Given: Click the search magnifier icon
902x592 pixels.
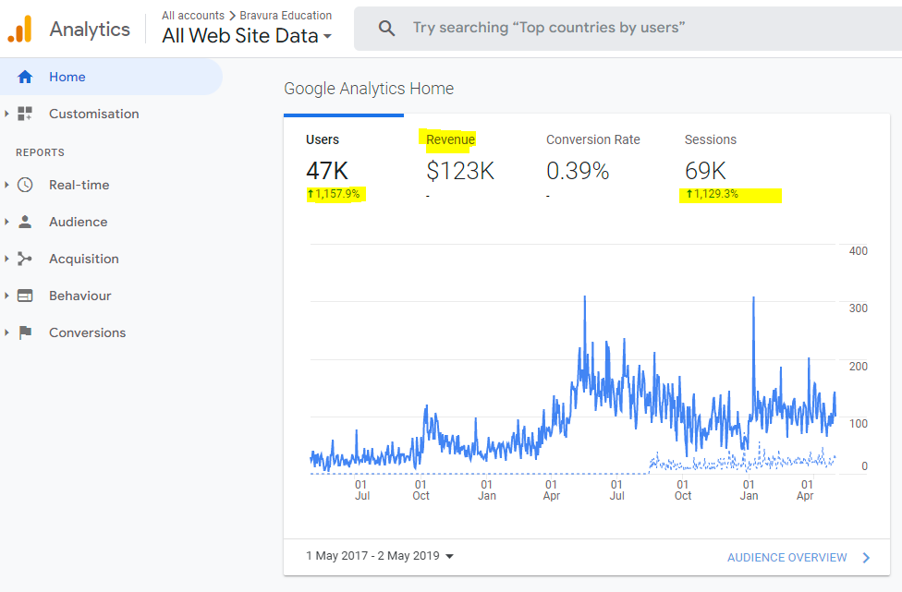Looking at the screenshot, I should pyautogui.click(x=386, y=28).
